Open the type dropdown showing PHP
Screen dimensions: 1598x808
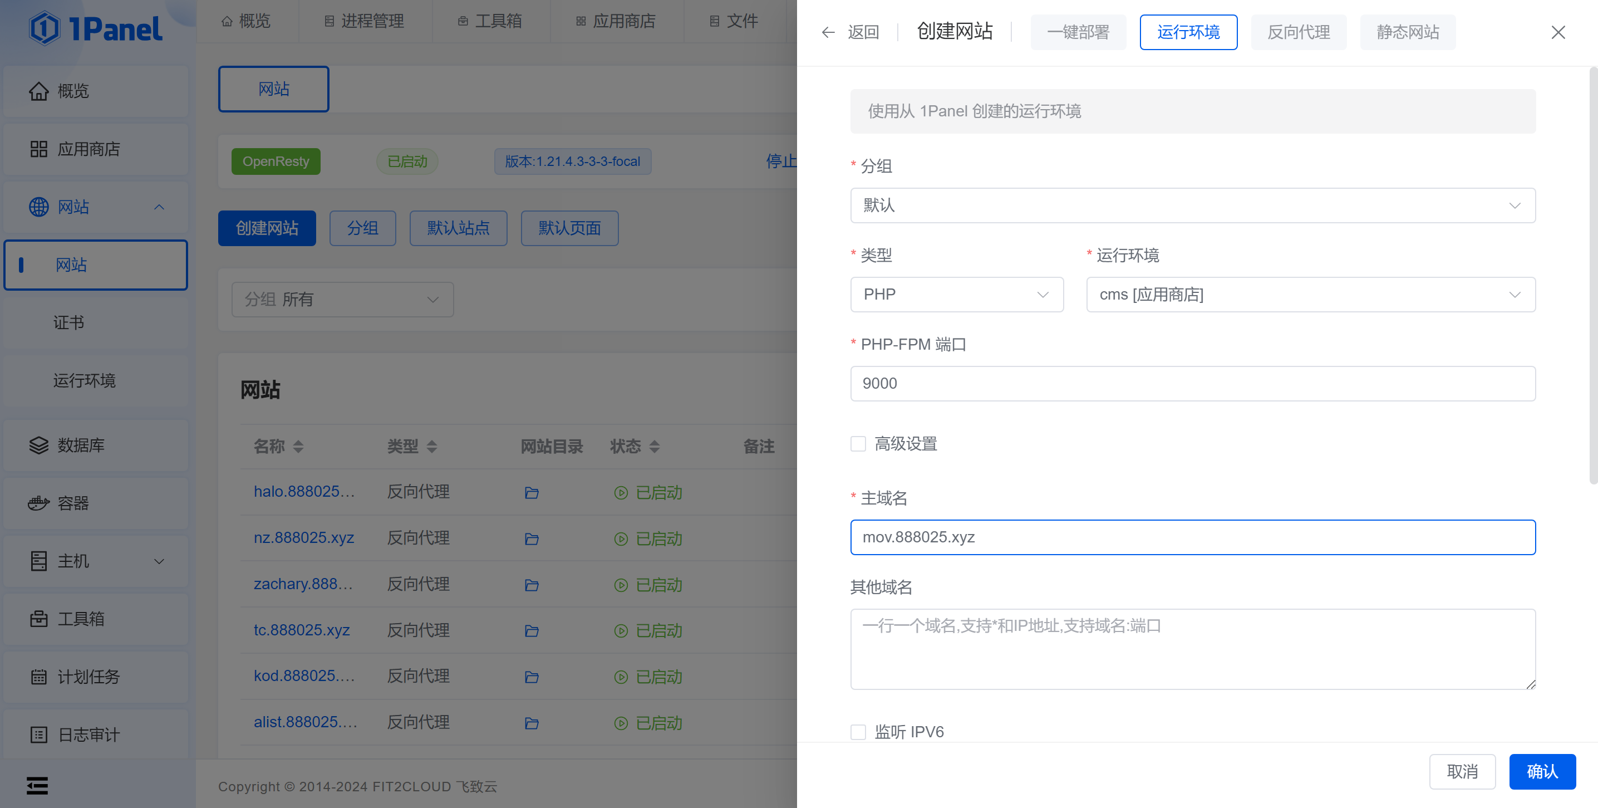click(x=956, y=294)
